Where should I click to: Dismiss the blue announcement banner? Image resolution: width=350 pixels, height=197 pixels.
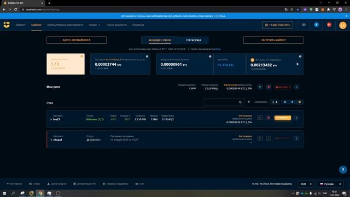pos(346,16)
